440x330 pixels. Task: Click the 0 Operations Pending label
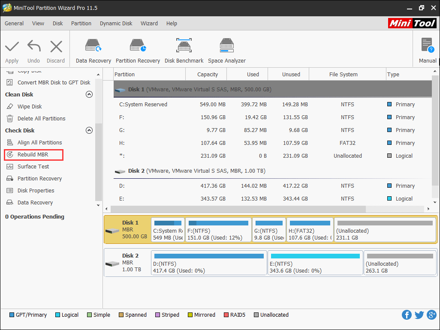tap(34, 217)
